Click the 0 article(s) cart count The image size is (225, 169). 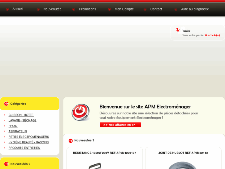coord(212,35)
